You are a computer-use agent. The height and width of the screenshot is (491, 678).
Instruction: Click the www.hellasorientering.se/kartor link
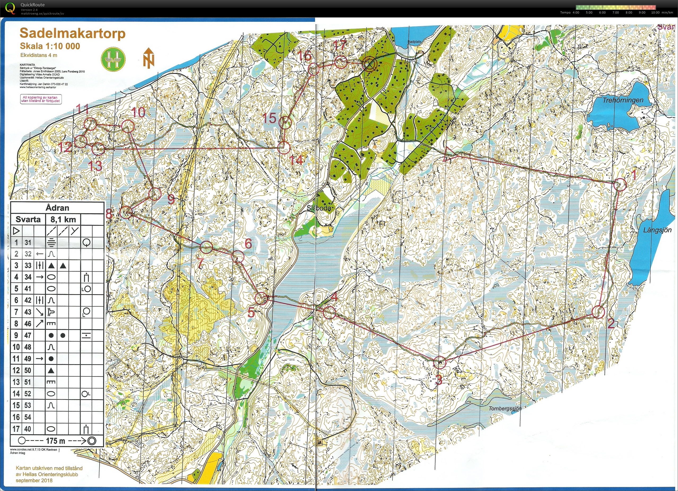(38, 87)
